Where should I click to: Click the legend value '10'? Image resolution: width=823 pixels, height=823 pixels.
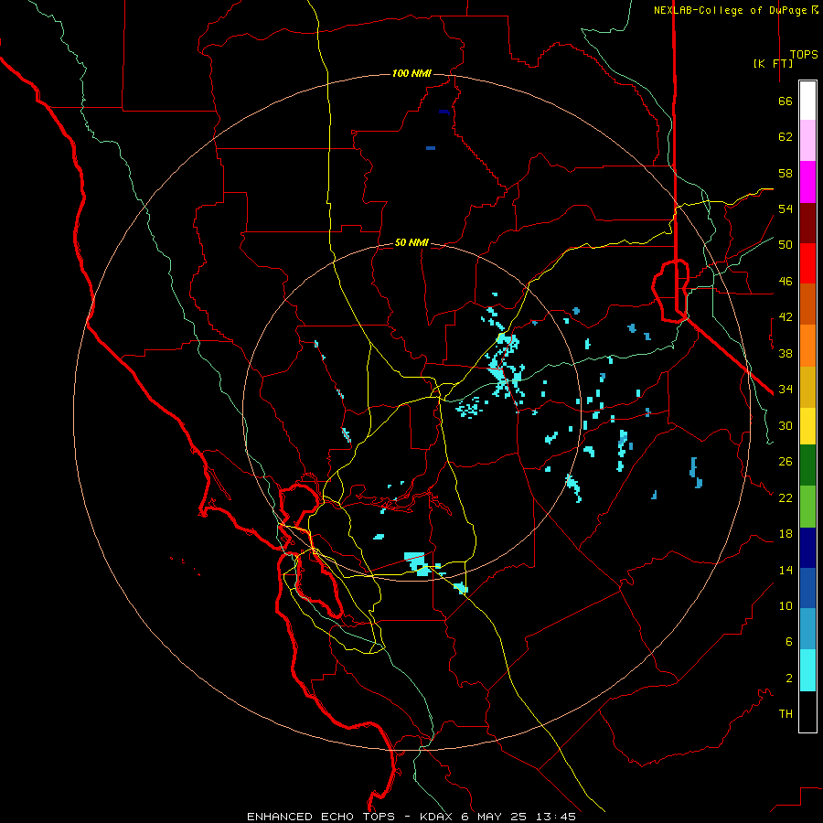click(x=786, y=605)
